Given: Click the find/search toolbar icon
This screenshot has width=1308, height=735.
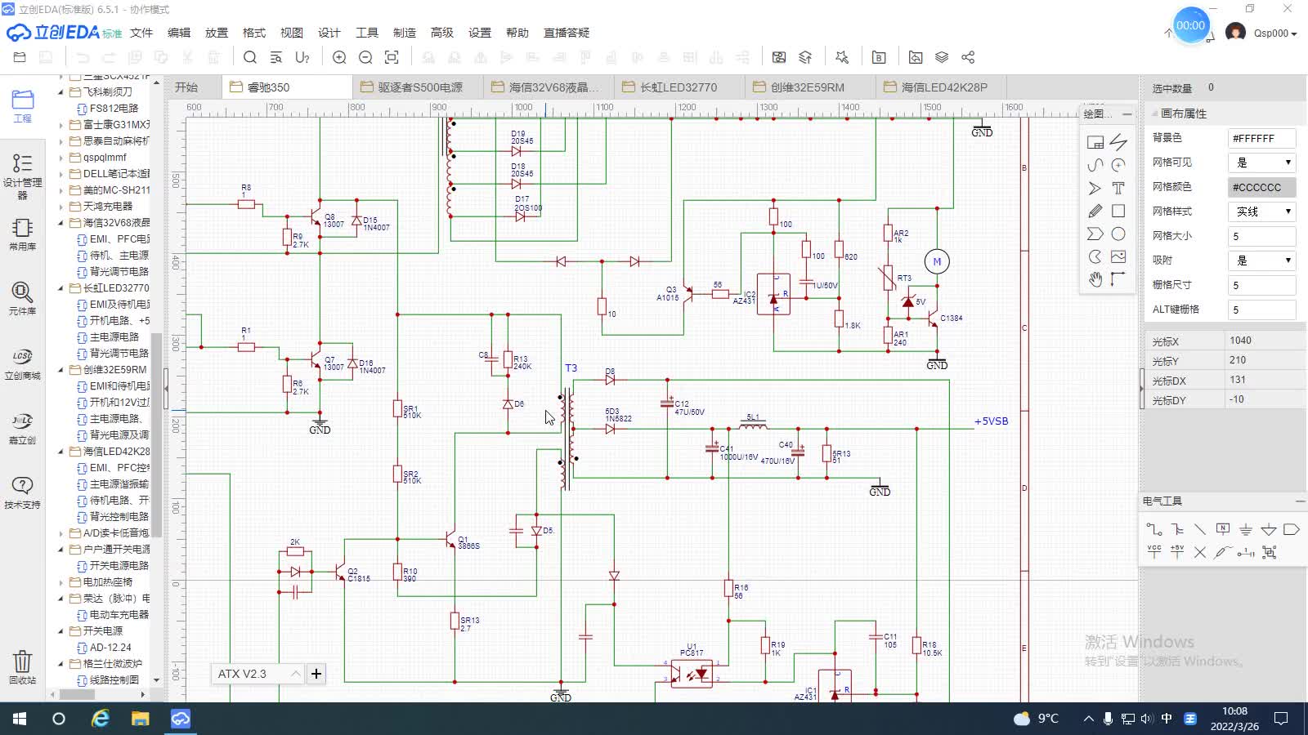Looking at the screenshot, I should [x=250, y=57].
